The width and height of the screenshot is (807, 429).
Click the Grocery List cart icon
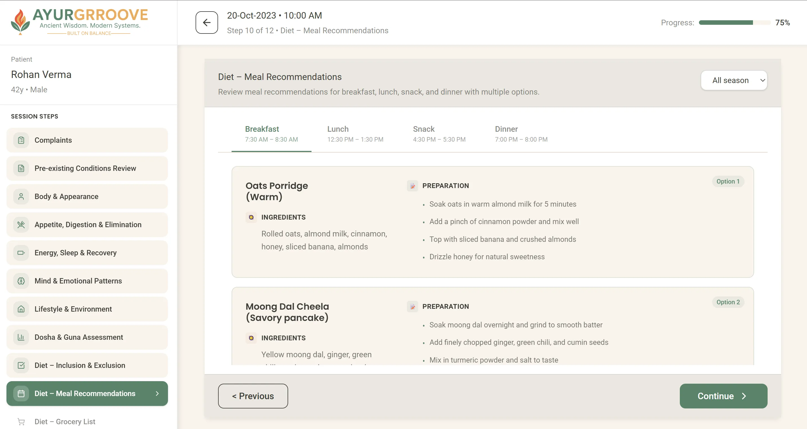click(x=21, y=422)
